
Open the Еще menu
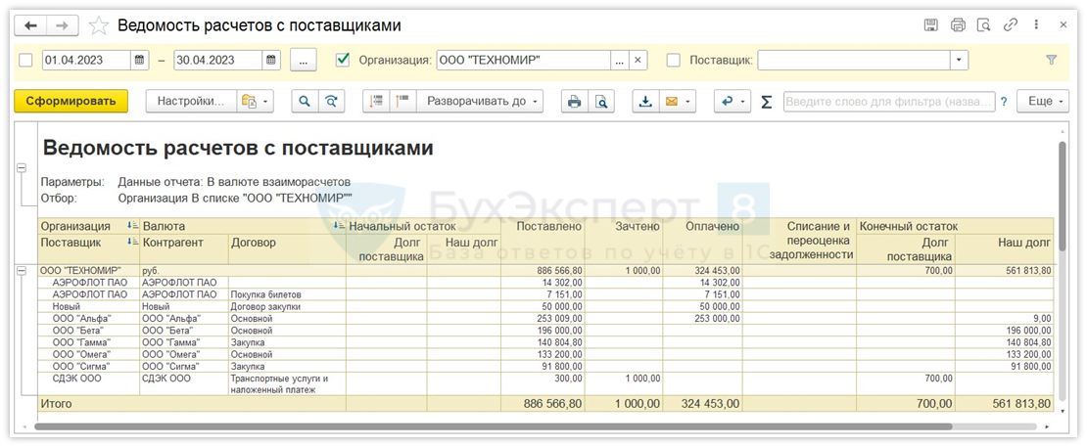pos(1043,101)
